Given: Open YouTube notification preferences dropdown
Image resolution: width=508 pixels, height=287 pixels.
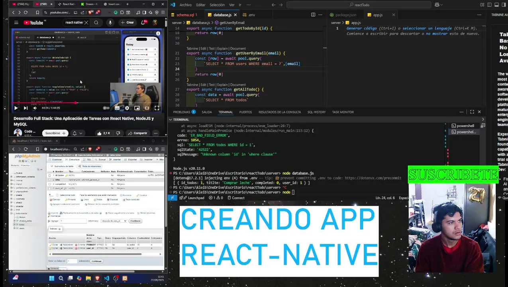Looking at the screenshot, I should coord(77,133).
